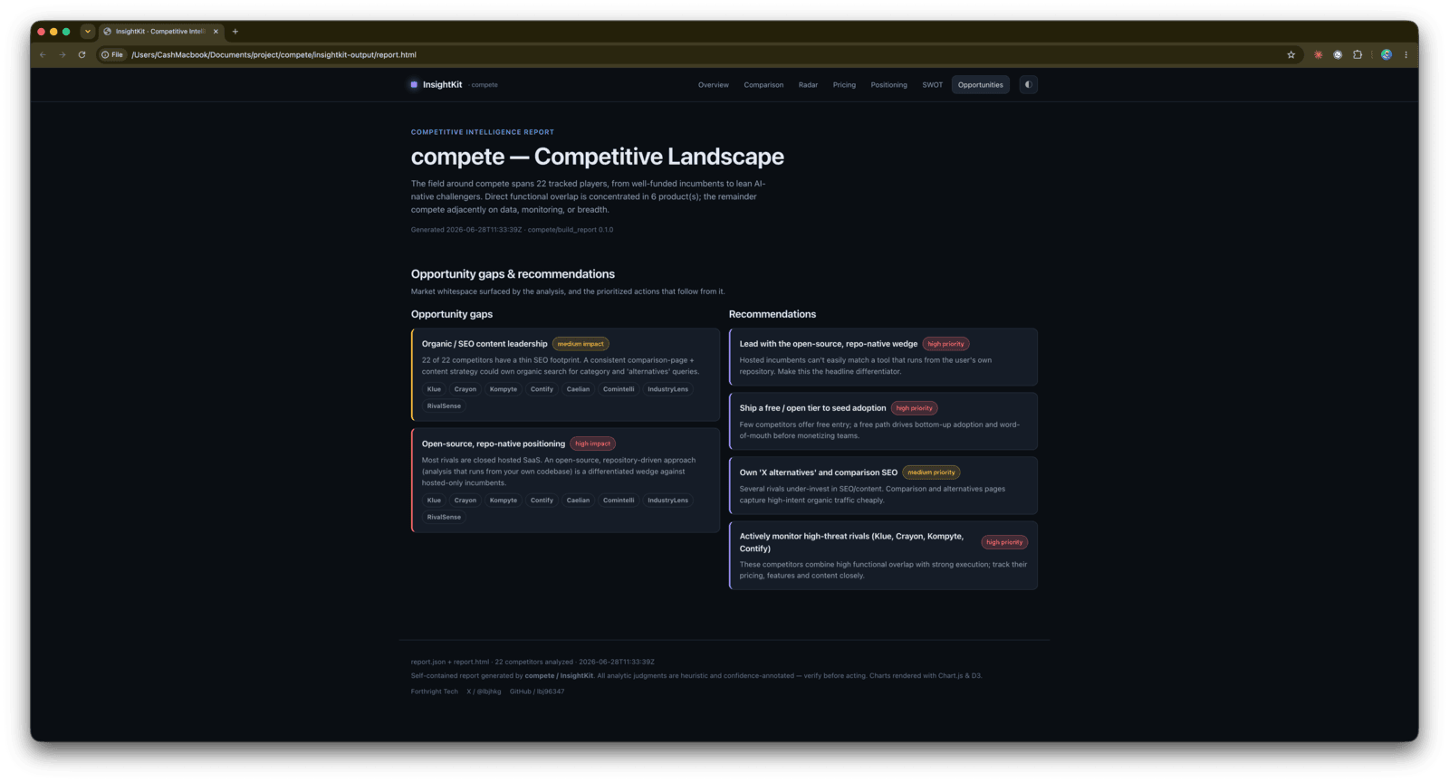The image size is (1449, 782).
Task: Click the IndustryLens chip under SEO content leadership
Action: pos(667,389)
